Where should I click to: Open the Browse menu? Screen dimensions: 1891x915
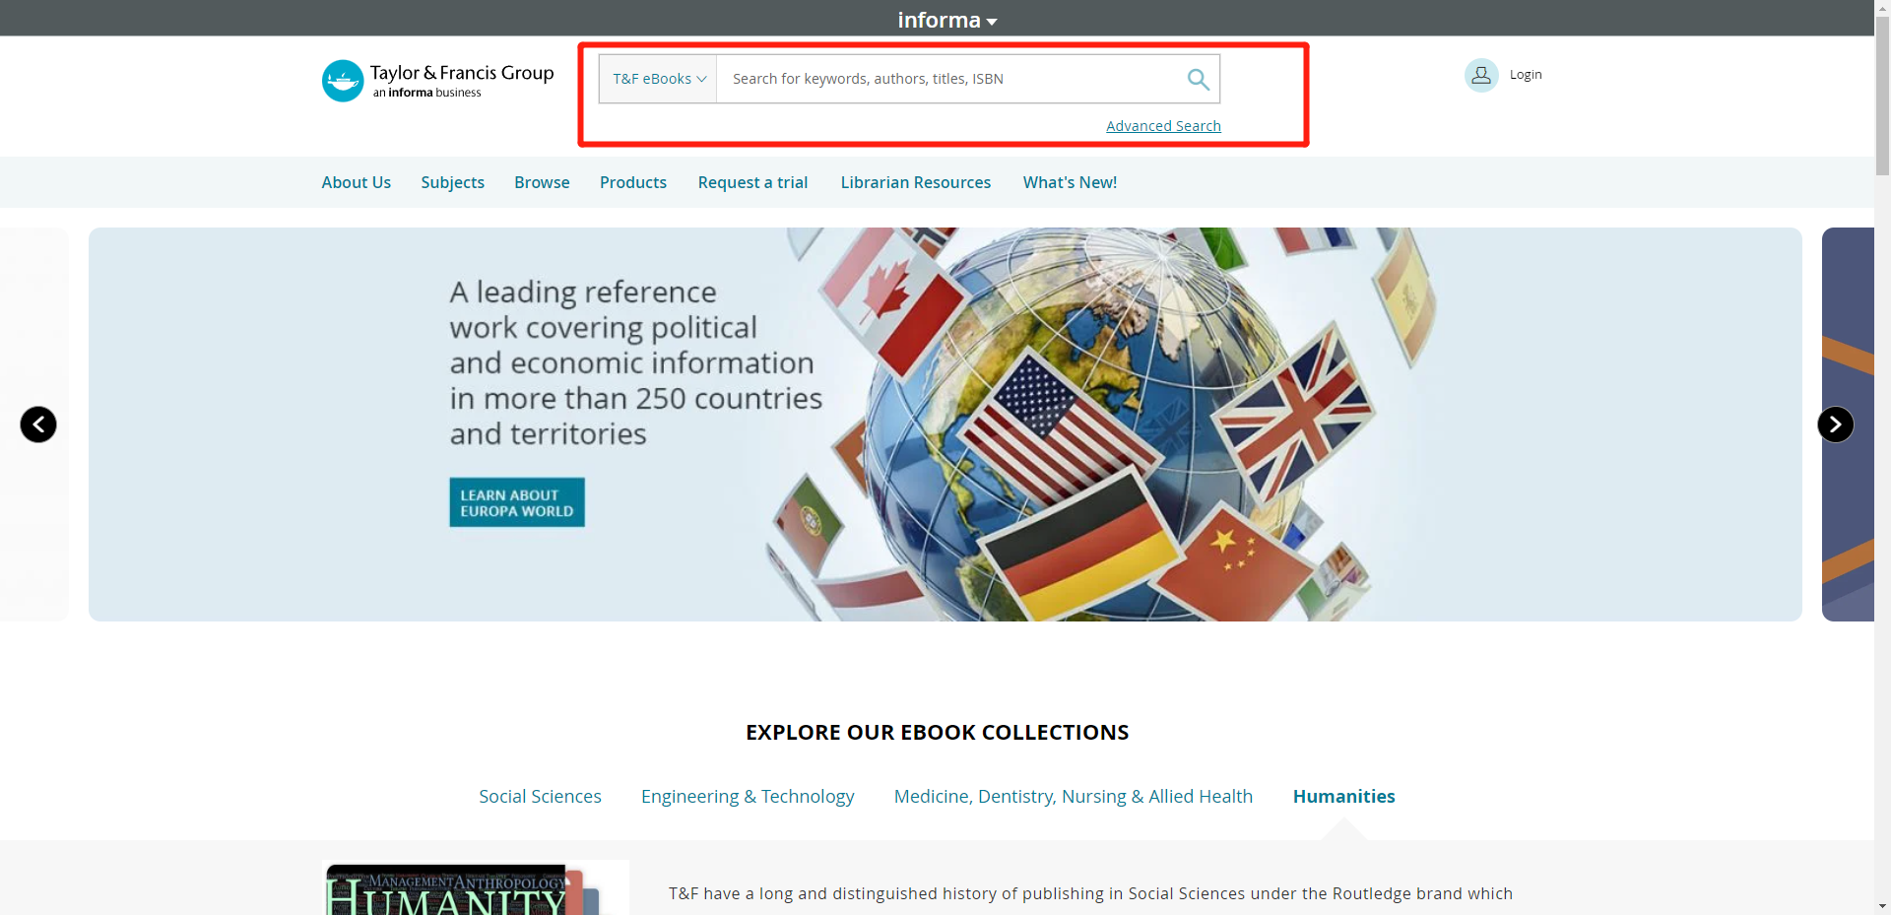coord(542,182)
